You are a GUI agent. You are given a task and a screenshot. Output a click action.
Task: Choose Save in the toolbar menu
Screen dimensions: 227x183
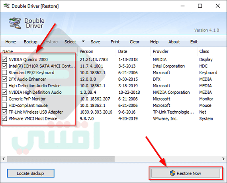point(96,42)
